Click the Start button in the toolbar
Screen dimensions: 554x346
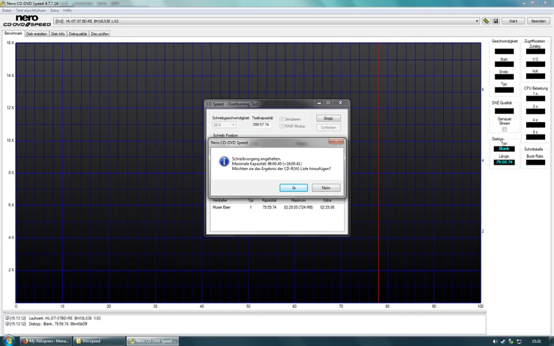pos(513,21)
